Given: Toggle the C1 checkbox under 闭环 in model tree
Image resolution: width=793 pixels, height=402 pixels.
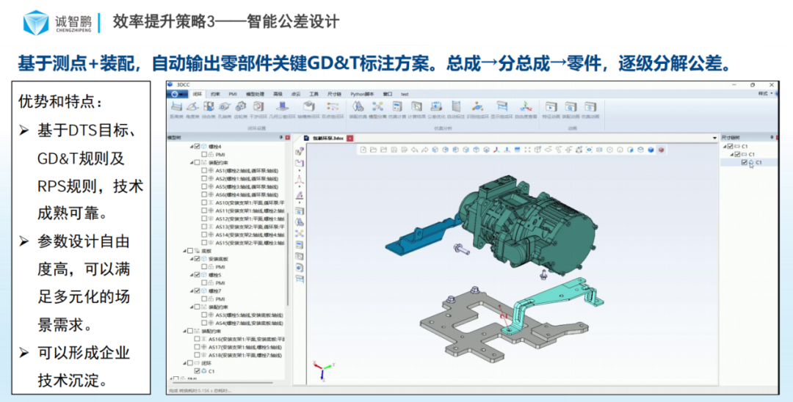Looking at the screenshot, I should 198,371.
